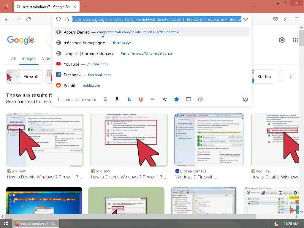Pick the Facebook suggestion
Viewport: 304px width, 228px height.
click(x=152, y=75)
